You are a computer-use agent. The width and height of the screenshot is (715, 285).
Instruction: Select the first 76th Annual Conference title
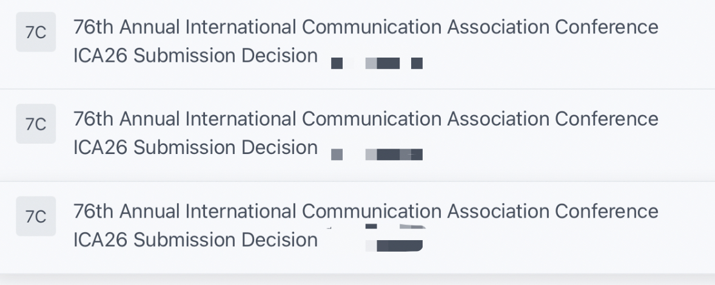click(365, 27)
